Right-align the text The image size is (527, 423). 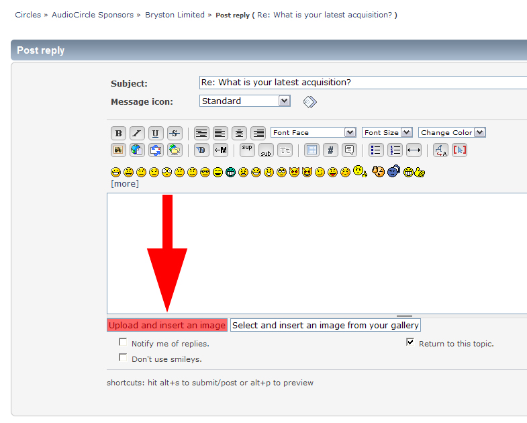(258, 133)
